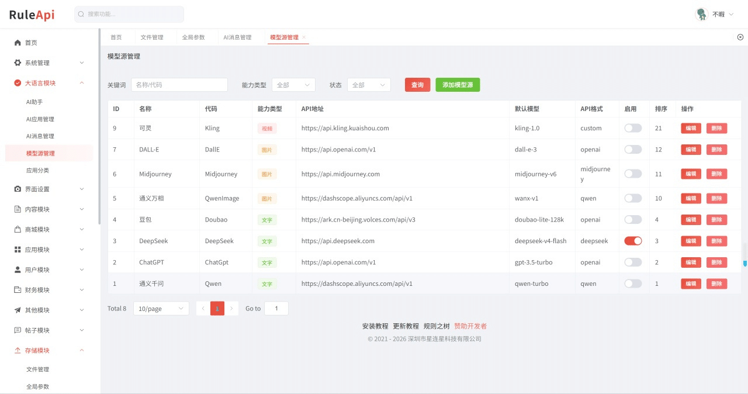Viewport: 748px width, 394px height.
Task: Toggle the 豆包 Doubao enable switch
Action: tap(633, 219)
